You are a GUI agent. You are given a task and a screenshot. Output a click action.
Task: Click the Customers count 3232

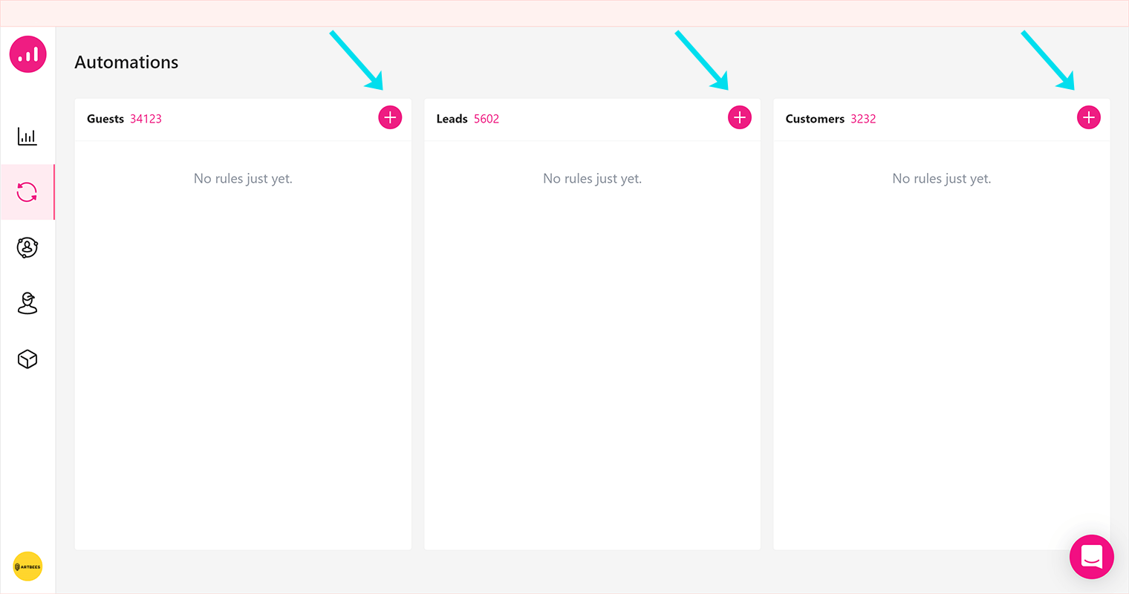pos(863,119)
